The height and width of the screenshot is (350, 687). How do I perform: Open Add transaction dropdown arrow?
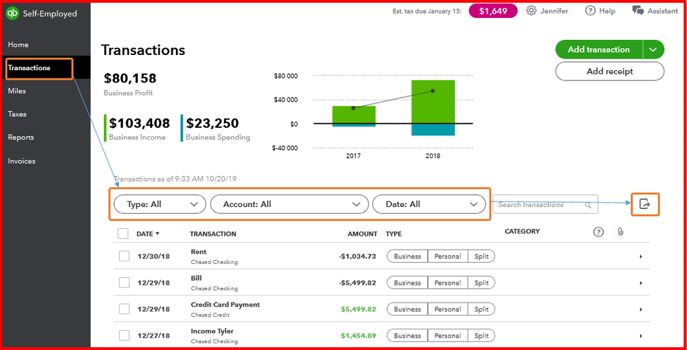(x=653, y=50)
